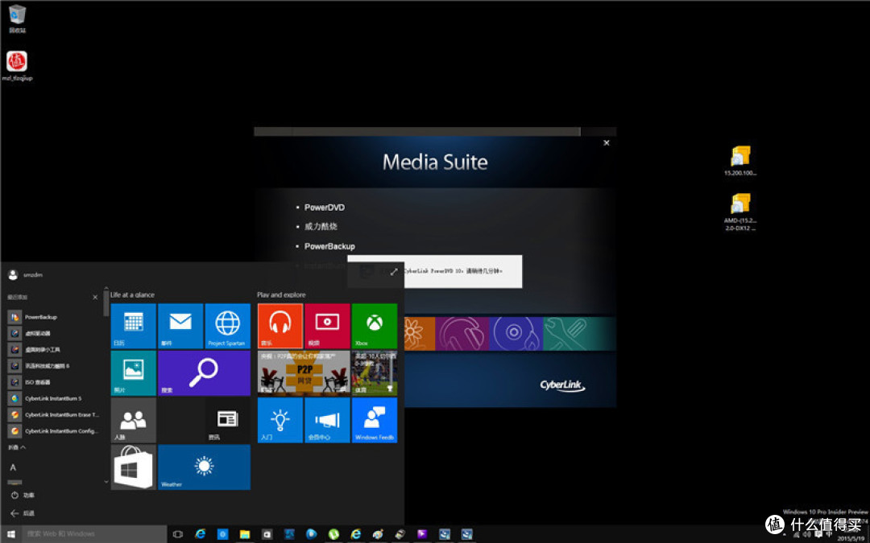
Task: Select the teal utilities tools category in Media Suite
Action: 579,334
